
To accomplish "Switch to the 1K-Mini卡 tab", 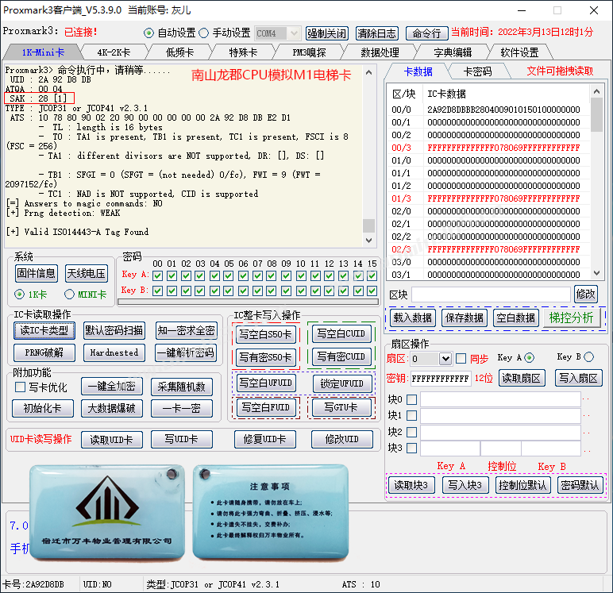I will 43,52.
